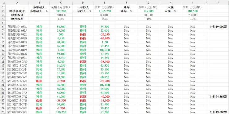Select cell with value 84,300

point(105,27)
